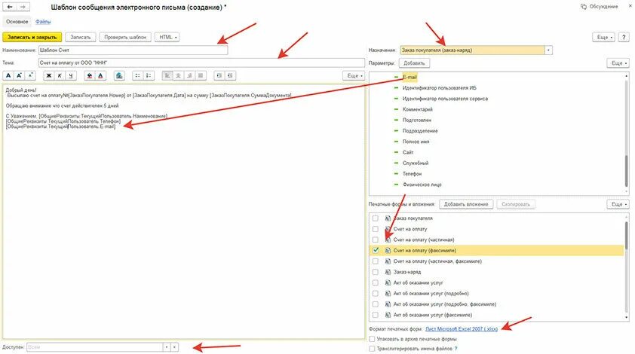Apply underline formatting (Ч)
The image size is (635, 354).
(71, 75)
